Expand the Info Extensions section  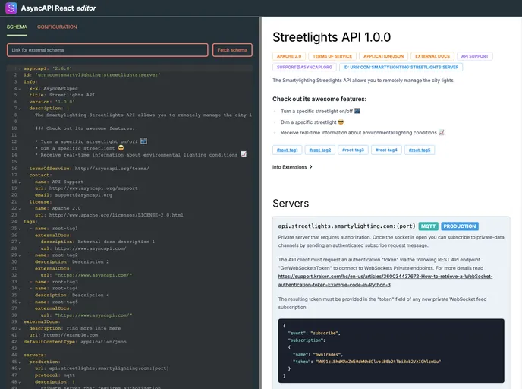coord(292,167)
